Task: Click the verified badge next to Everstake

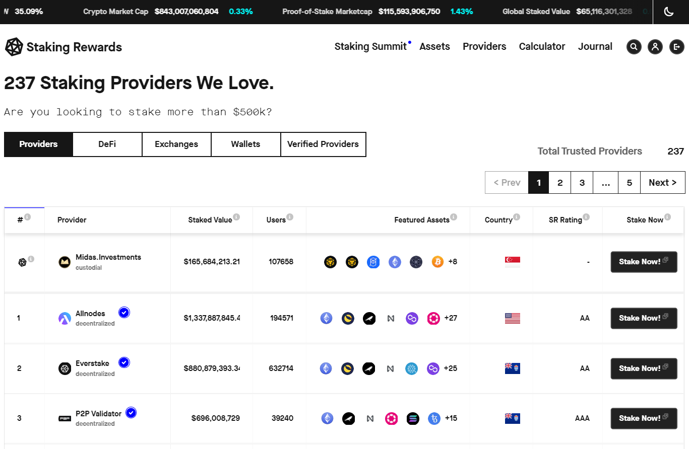Action: [124, 362]
